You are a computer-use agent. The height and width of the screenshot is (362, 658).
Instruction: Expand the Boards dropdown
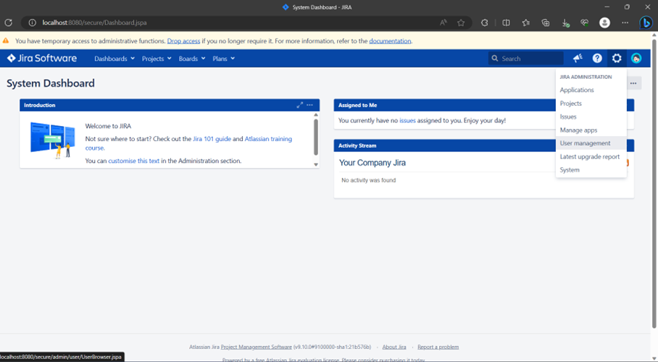coord(192,59)
